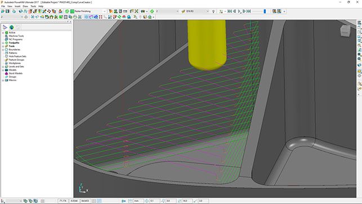Select Workplanes in explorer tree

15,63
